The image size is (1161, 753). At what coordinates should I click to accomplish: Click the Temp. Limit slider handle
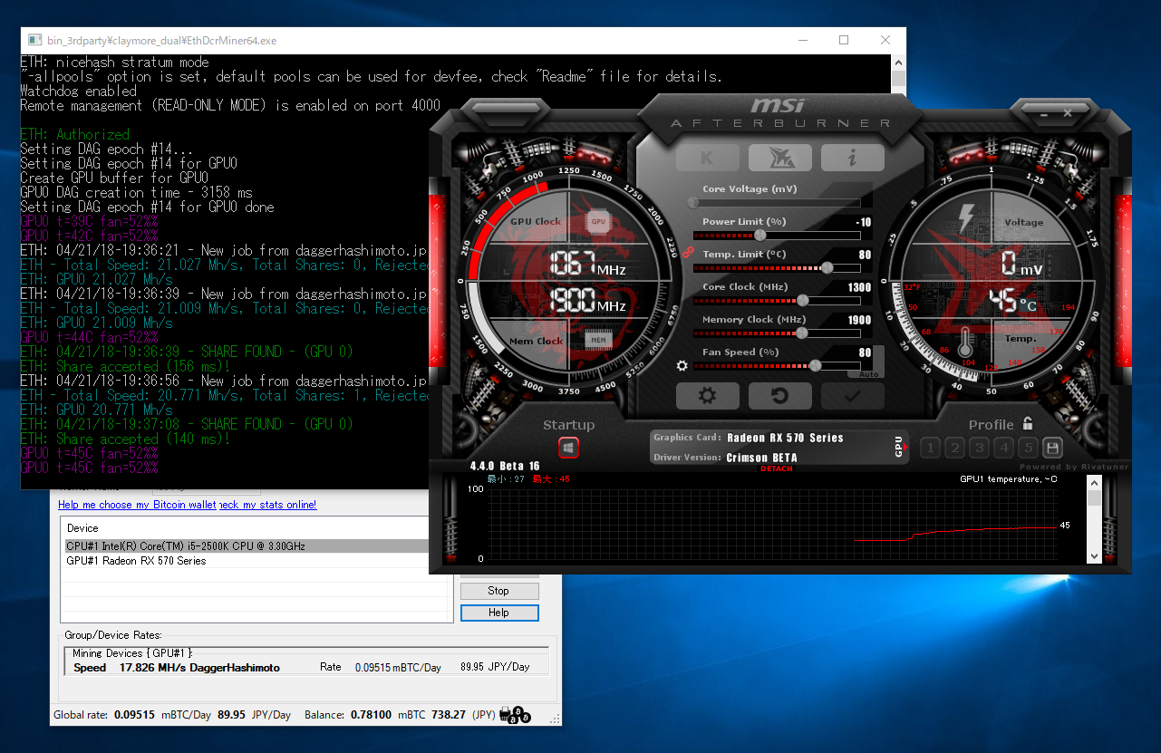[827, 268]
